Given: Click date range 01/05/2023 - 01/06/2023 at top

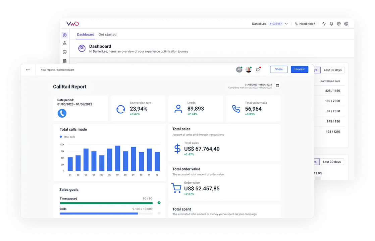Looking at the screenshot, I should pos(258,85).
